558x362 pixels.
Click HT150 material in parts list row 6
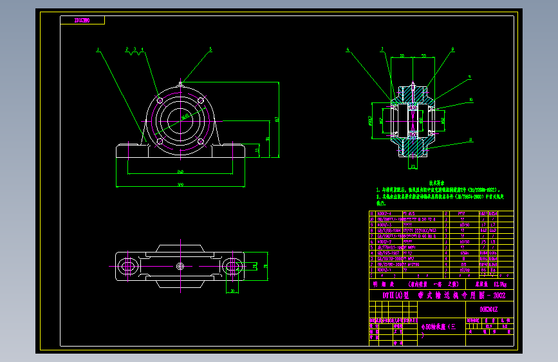(x=465, y=242)
